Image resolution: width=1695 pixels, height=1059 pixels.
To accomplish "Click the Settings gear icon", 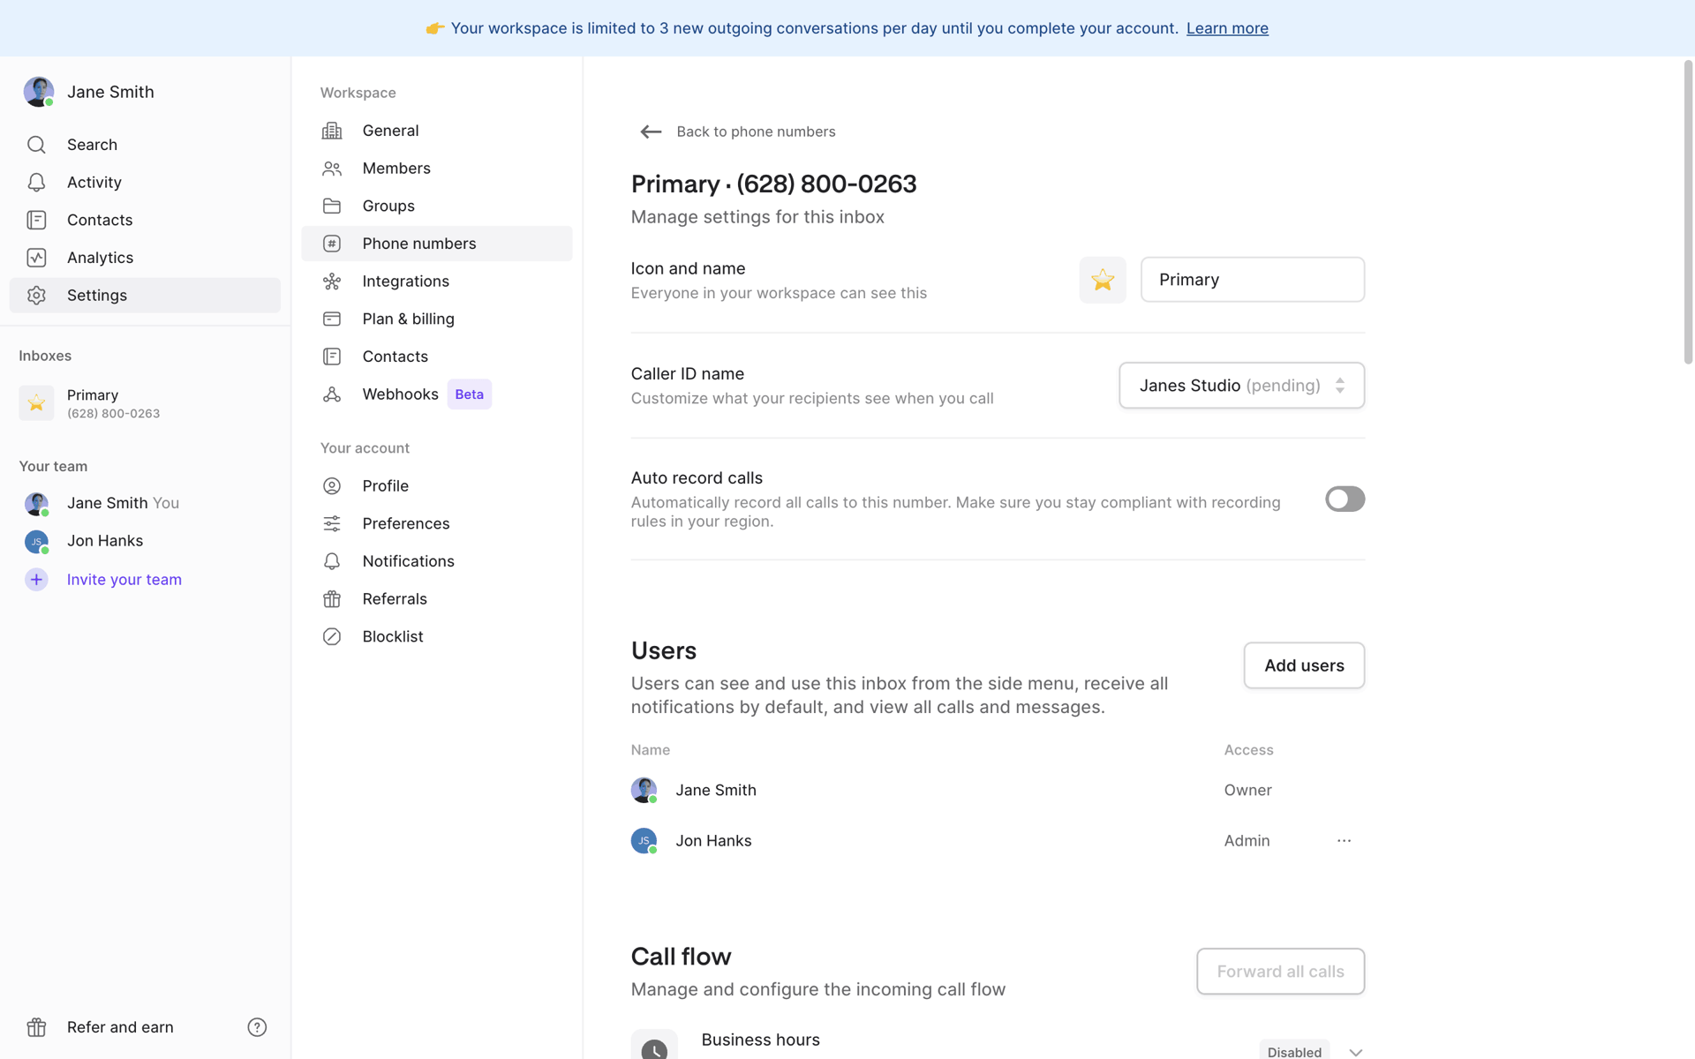I will (36, 296).
